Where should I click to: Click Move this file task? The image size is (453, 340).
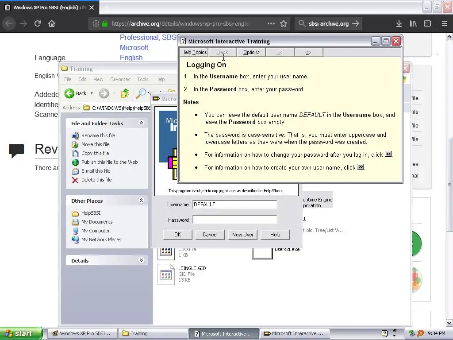tap(96, 144)
